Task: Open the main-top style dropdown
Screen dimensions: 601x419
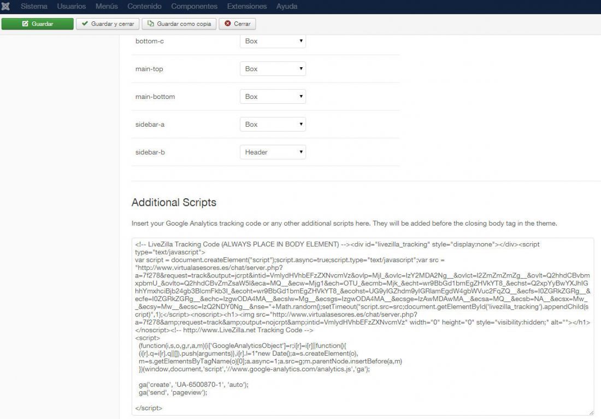Action: tap(273, 69)
